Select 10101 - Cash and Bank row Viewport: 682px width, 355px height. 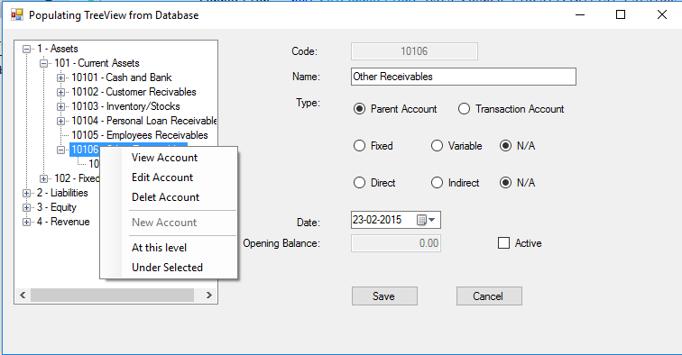[x=122, y=77]
